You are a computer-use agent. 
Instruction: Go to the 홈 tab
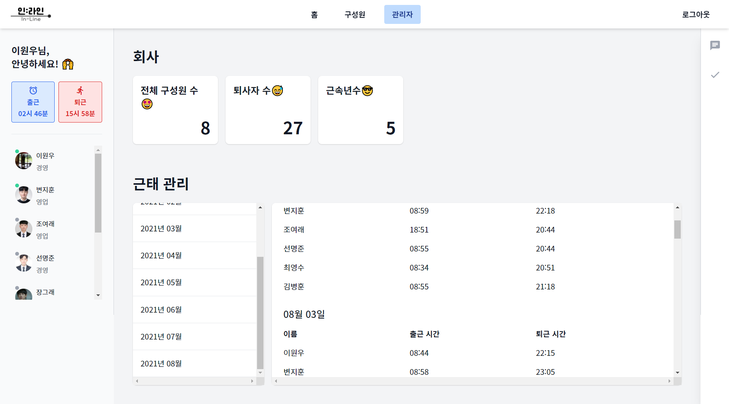(314, 14)
